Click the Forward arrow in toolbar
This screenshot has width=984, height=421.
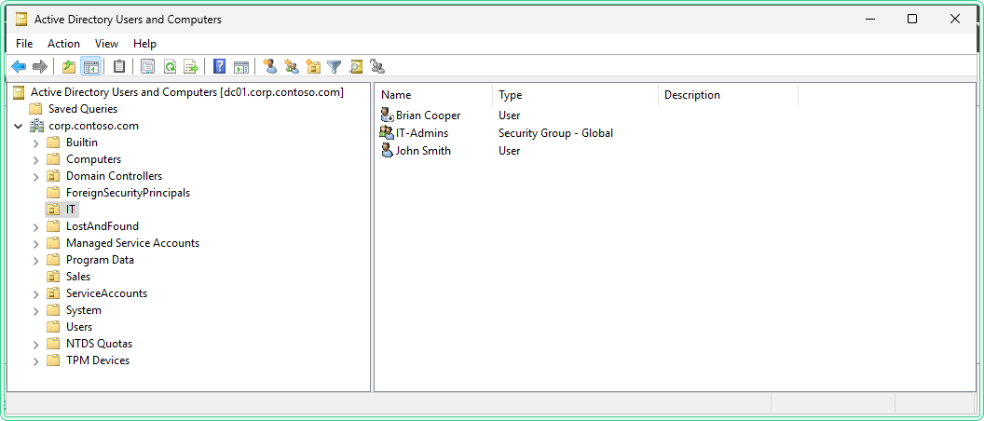39,66
